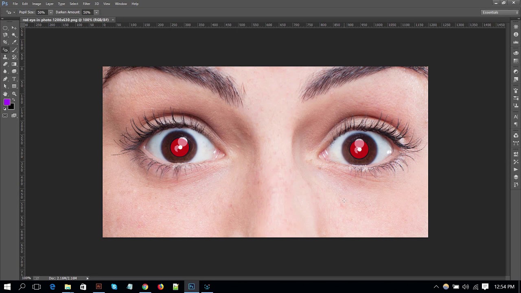521x293 pixels.
Task: Open the Pupil Size dropdown arrow
Action: coord(50,12)
